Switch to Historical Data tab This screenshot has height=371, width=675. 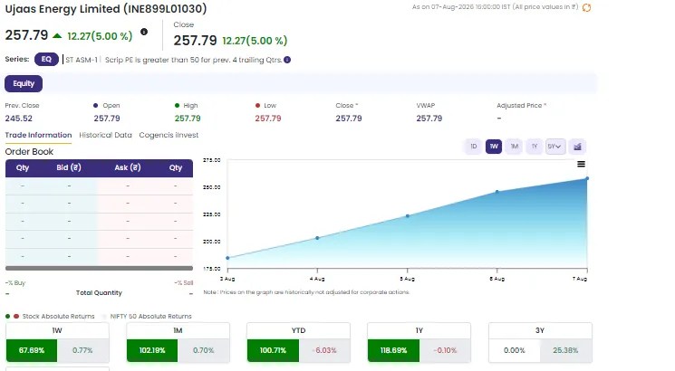(x=105, y=135)
